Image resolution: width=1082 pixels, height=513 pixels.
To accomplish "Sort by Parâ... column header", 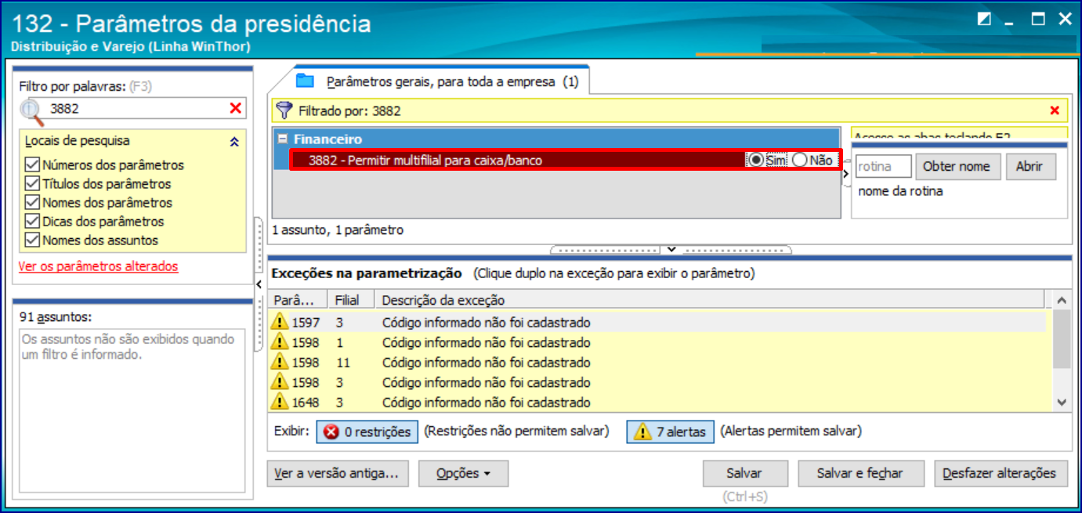I will pyautogui.click(x=298, y=300).
